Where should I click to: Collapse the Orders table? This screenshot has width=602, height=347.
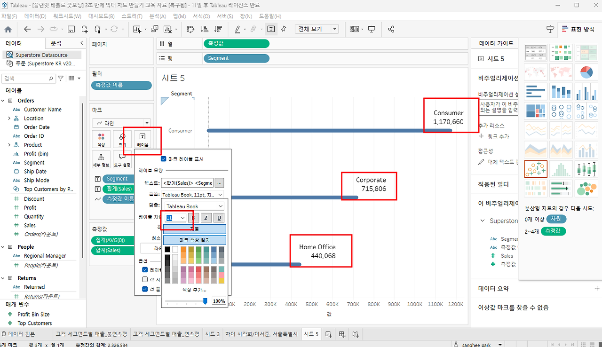pos(3,101)
